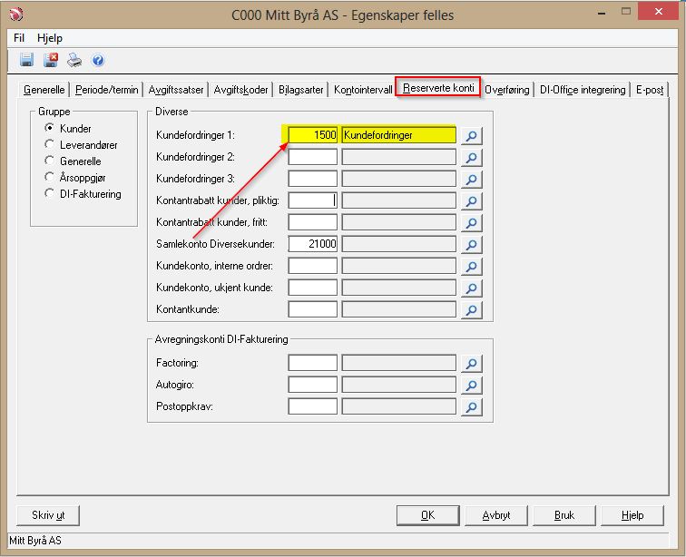The width and height of the screenshot is (686, 557).
Task: Switch to the E-post tab
Action: (650, 90)
